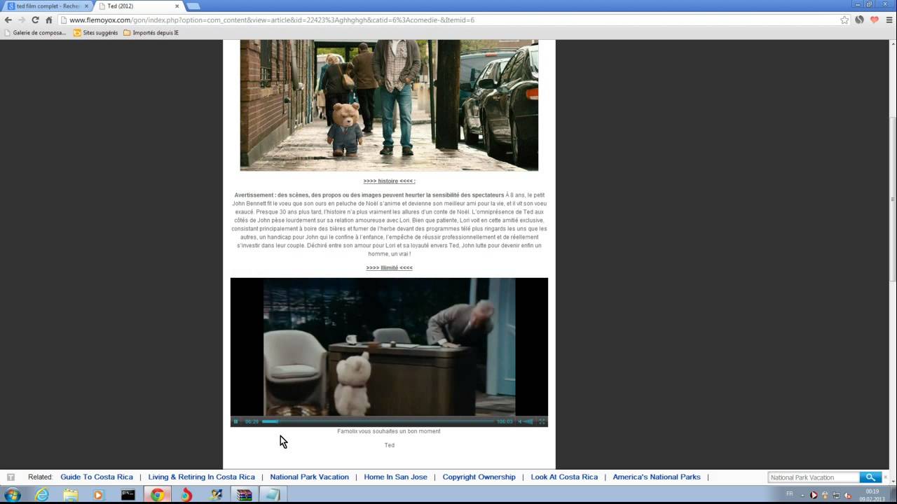Click the '>>>> histoire <<<<' heading link
Screen dimensions: 897x504
click(389, 181)
